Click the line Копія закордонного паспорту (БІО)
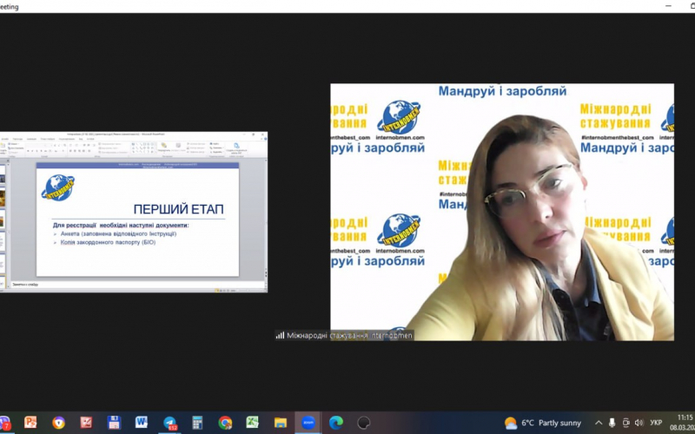Screen dimensions: 695x434 pos(108,243)
